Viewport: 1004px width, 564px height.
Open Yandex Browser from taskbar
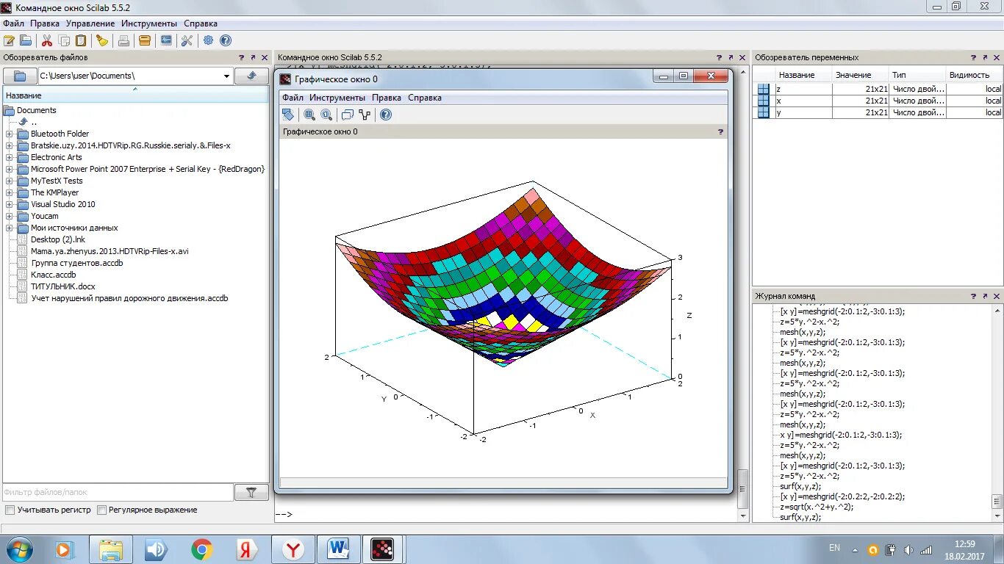coord(293,549)
